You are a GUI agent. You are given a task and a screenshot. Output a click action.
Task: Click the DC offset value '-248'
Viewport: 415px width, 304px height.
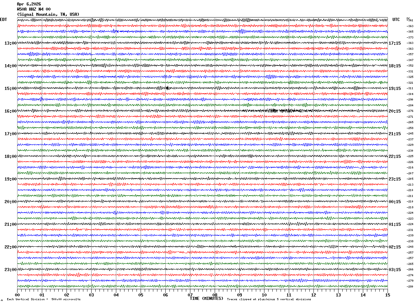click(410, 247)
